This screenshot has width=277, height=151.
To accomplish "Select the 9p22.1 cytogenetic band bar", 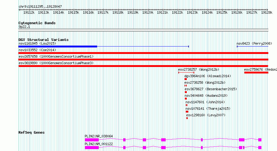I will pyautogui.click(x=143, y=30).
